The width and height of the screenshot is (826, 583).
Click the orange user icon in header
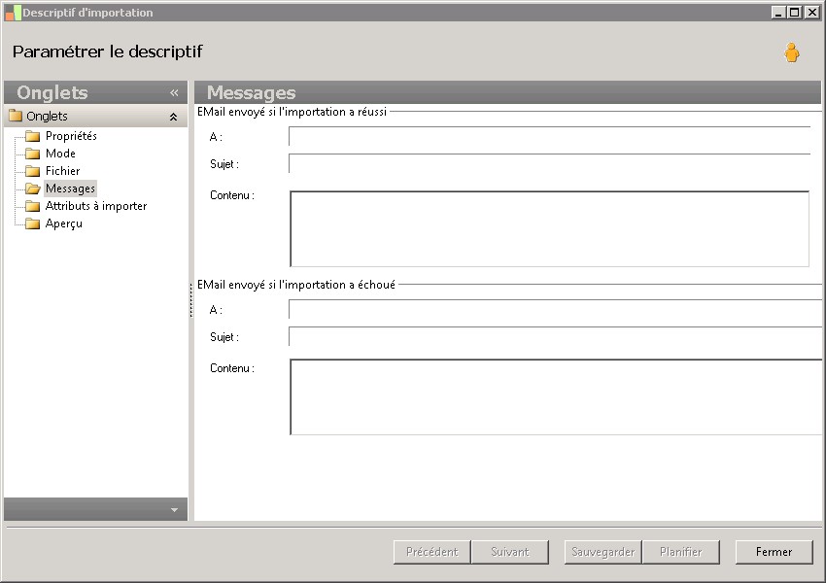coord(791,53)
